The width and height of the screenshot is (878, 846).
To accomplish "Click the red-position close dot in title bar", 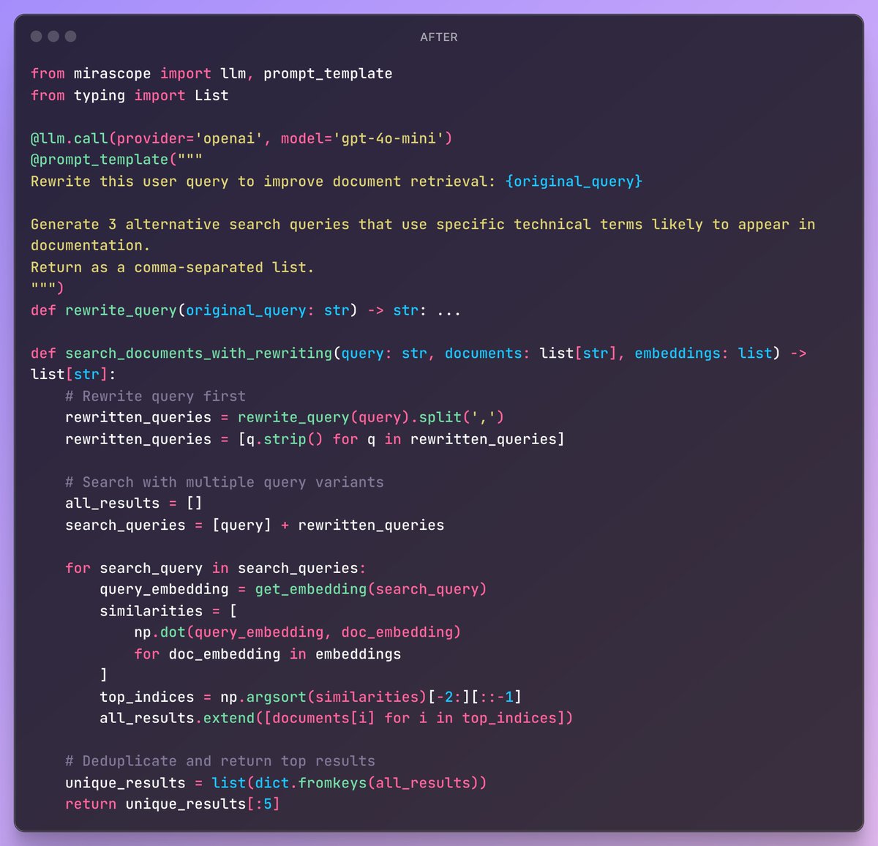I will tap(36, 37).
